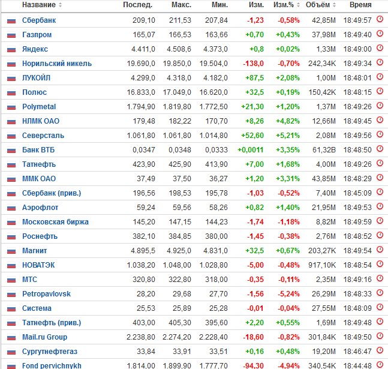
Task: Click the clock icon in НЛМК ОАО row
Action: coord(380,120)
